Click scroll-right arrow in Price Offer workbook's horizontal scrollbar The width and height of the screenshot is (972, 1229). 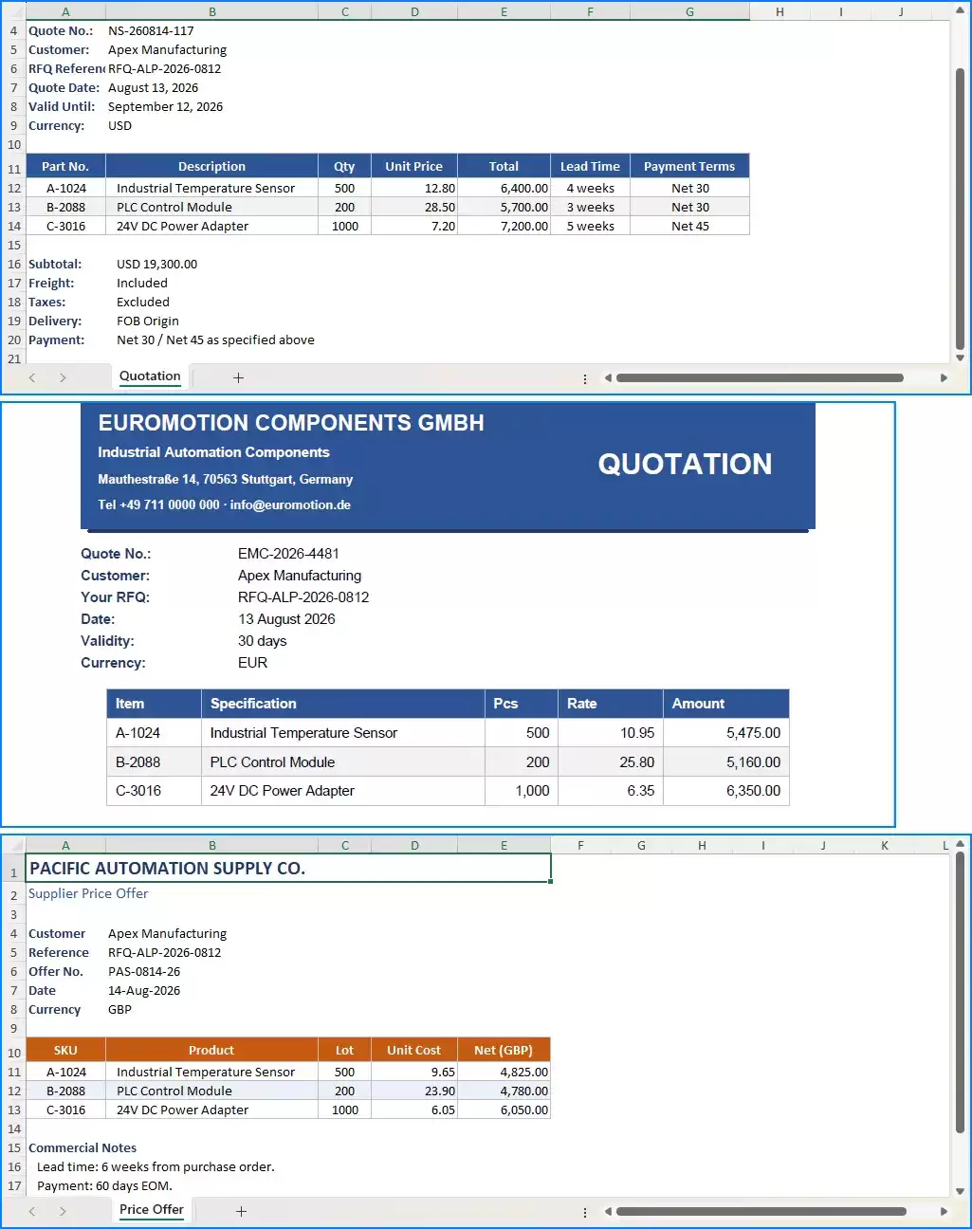click(944, 1211)
